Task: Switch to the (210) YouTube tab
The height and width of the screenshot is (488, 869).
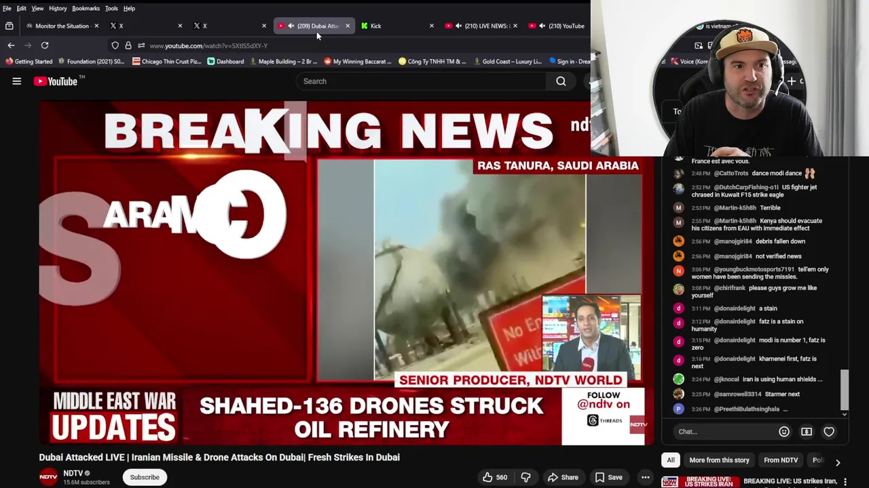Action: 558,26
